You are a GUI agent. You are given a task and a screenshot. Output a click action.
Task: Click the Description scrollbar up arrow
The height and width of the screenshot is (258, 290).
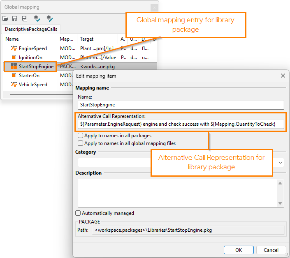(280, 183)
